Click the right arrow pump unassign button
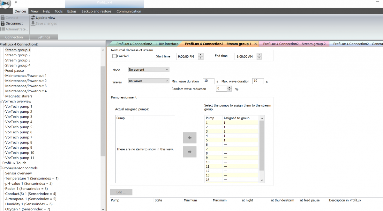The width and height of the screenshot is (383, 211). [x=190, y=152]
